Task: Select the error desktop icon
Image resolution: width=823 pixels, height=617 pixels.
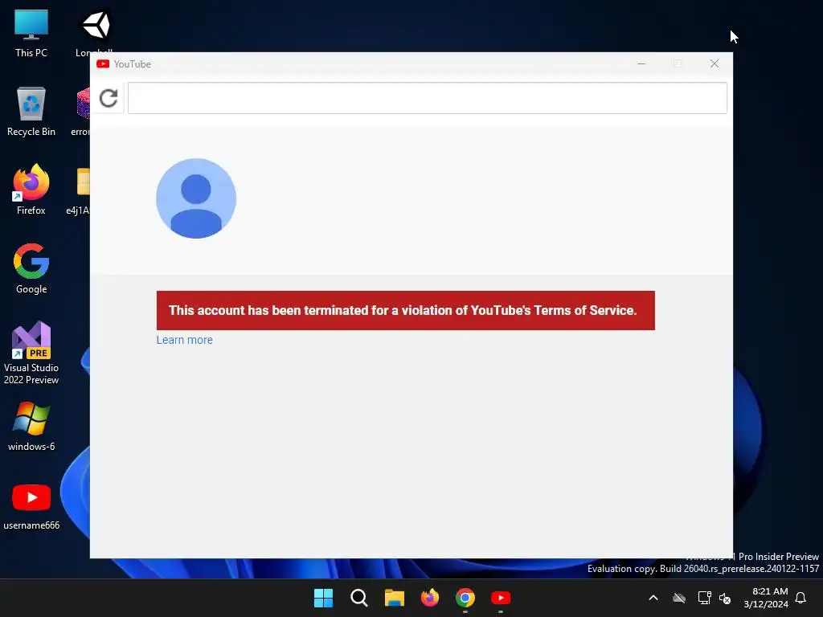Action: pos(81,112)
